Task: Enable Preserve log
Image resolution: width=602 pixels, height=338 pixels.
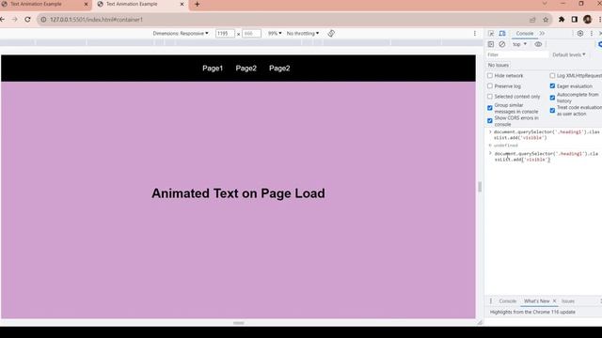Action: pyautogui.click(x=490, y=85)
